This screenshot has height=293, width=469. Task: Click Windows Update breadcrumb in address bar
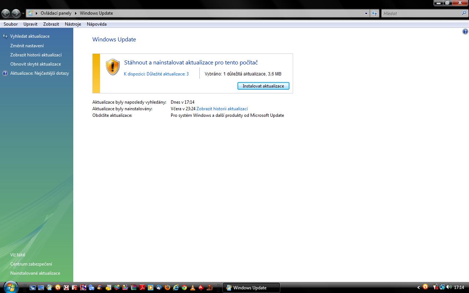[96, 13]
